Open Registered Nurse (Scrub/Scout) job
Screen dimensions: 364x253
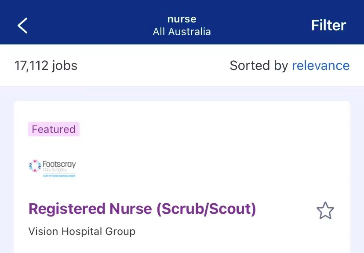[142, 209]
